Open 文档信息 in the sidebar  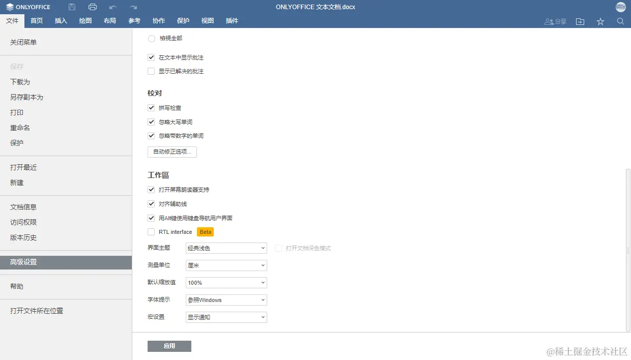(66, 207)
